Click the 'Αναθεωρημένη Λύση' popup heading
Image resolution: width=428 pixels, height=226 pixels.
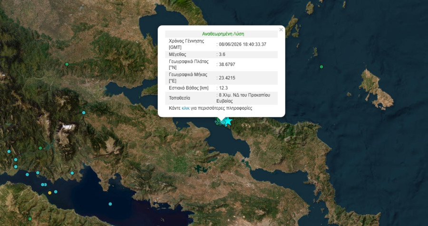[223, 34]
